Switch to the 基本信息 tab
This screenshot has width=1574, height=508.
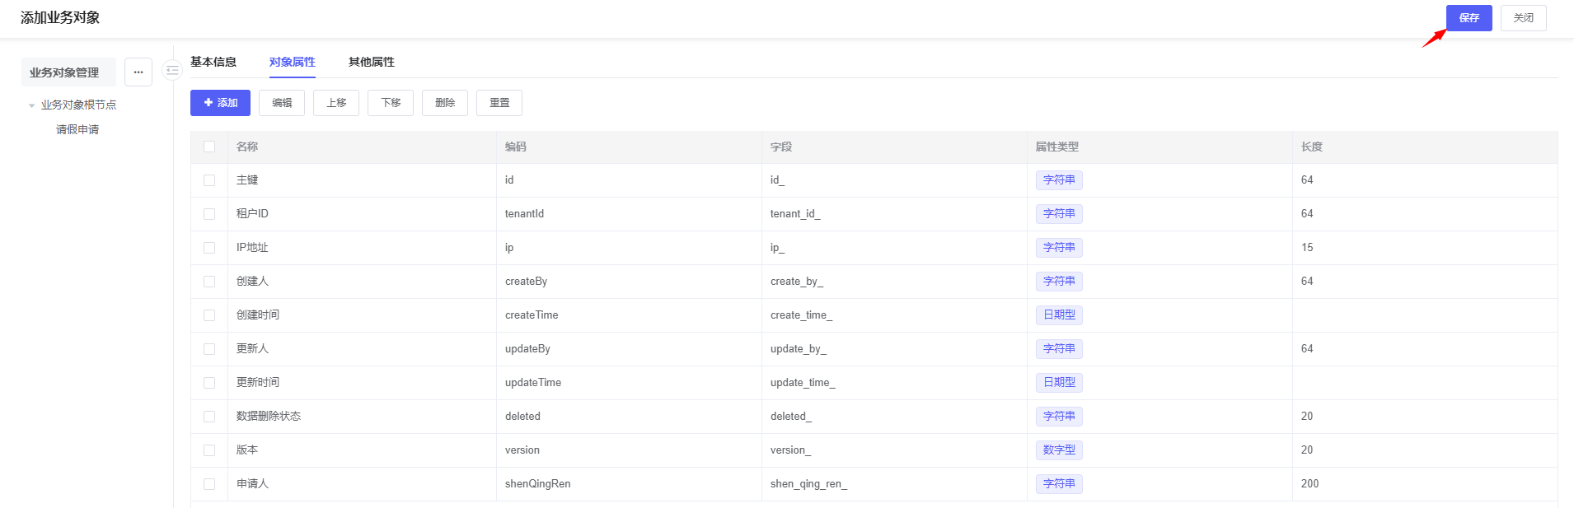pyautogui.click(x=213, y=62)
